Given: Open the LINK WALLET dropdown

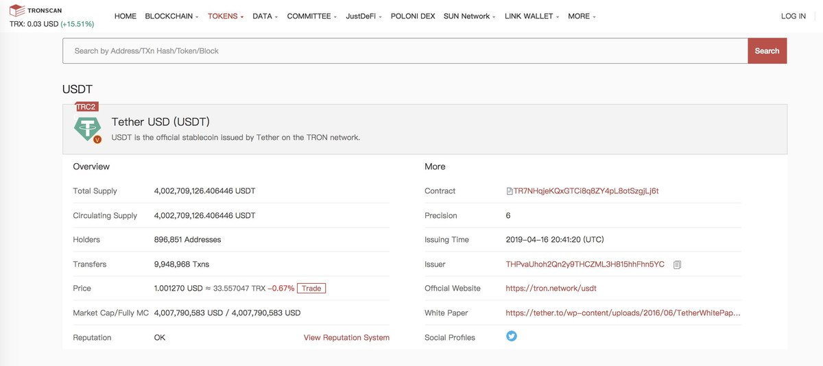Looking at the screenshot, I should (532, 16).
